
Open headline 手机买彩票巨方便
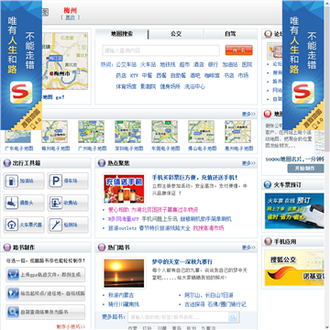point(195,178)
